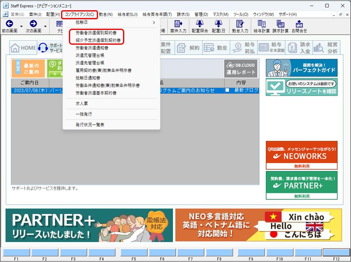Toggle the checkbox in the 内容 column

click(228, 90)
